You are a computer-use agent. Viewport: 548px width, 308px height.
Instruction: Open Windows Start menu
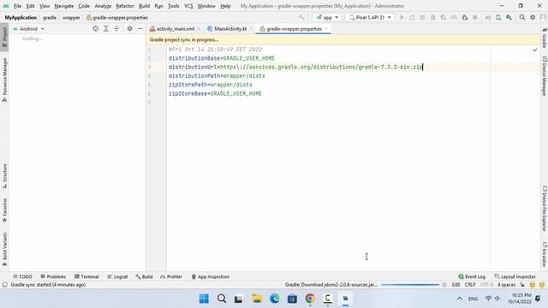click(204, 299)
